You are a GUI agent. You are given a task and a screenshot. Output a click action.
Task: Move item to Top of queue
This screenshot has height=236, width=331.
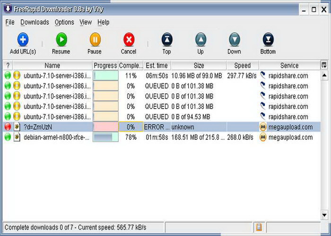pos(167,40)
